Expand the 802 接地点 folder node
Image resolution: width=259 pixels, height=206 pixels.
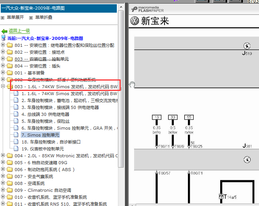(x=3, y=52)
